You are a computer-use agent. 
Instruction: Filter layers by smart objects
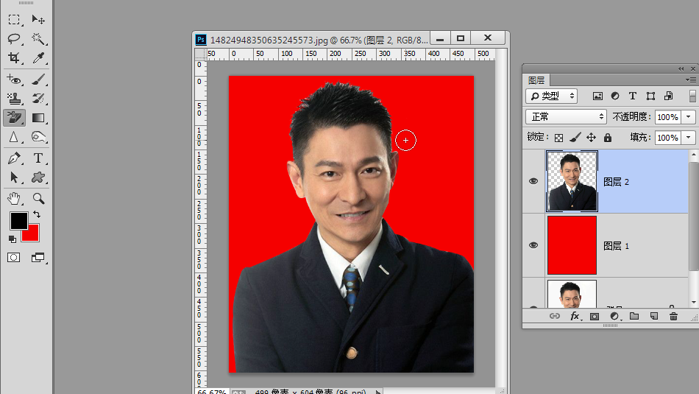[x=669, y=96]
